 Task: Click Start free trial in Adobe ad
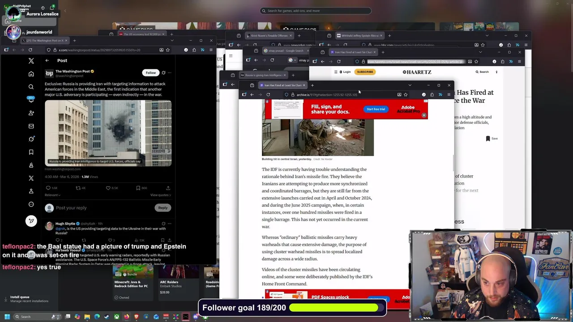tap(376, 109)
